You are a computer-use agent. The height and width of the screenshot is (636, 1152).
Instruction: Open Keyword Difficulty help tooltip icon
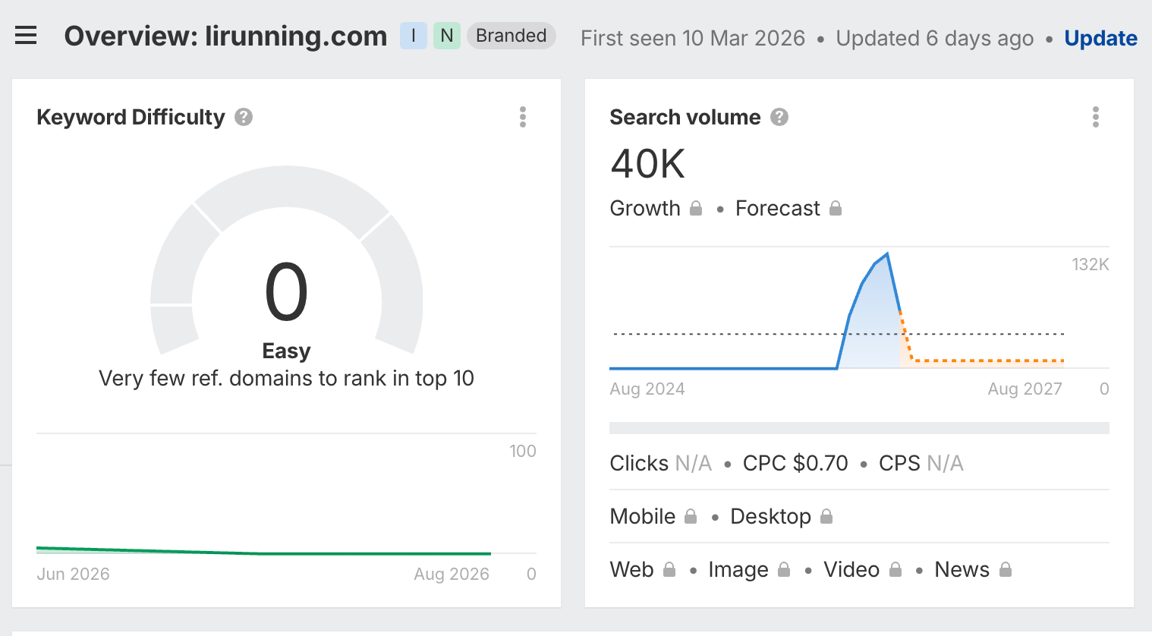tap(244, 117)
